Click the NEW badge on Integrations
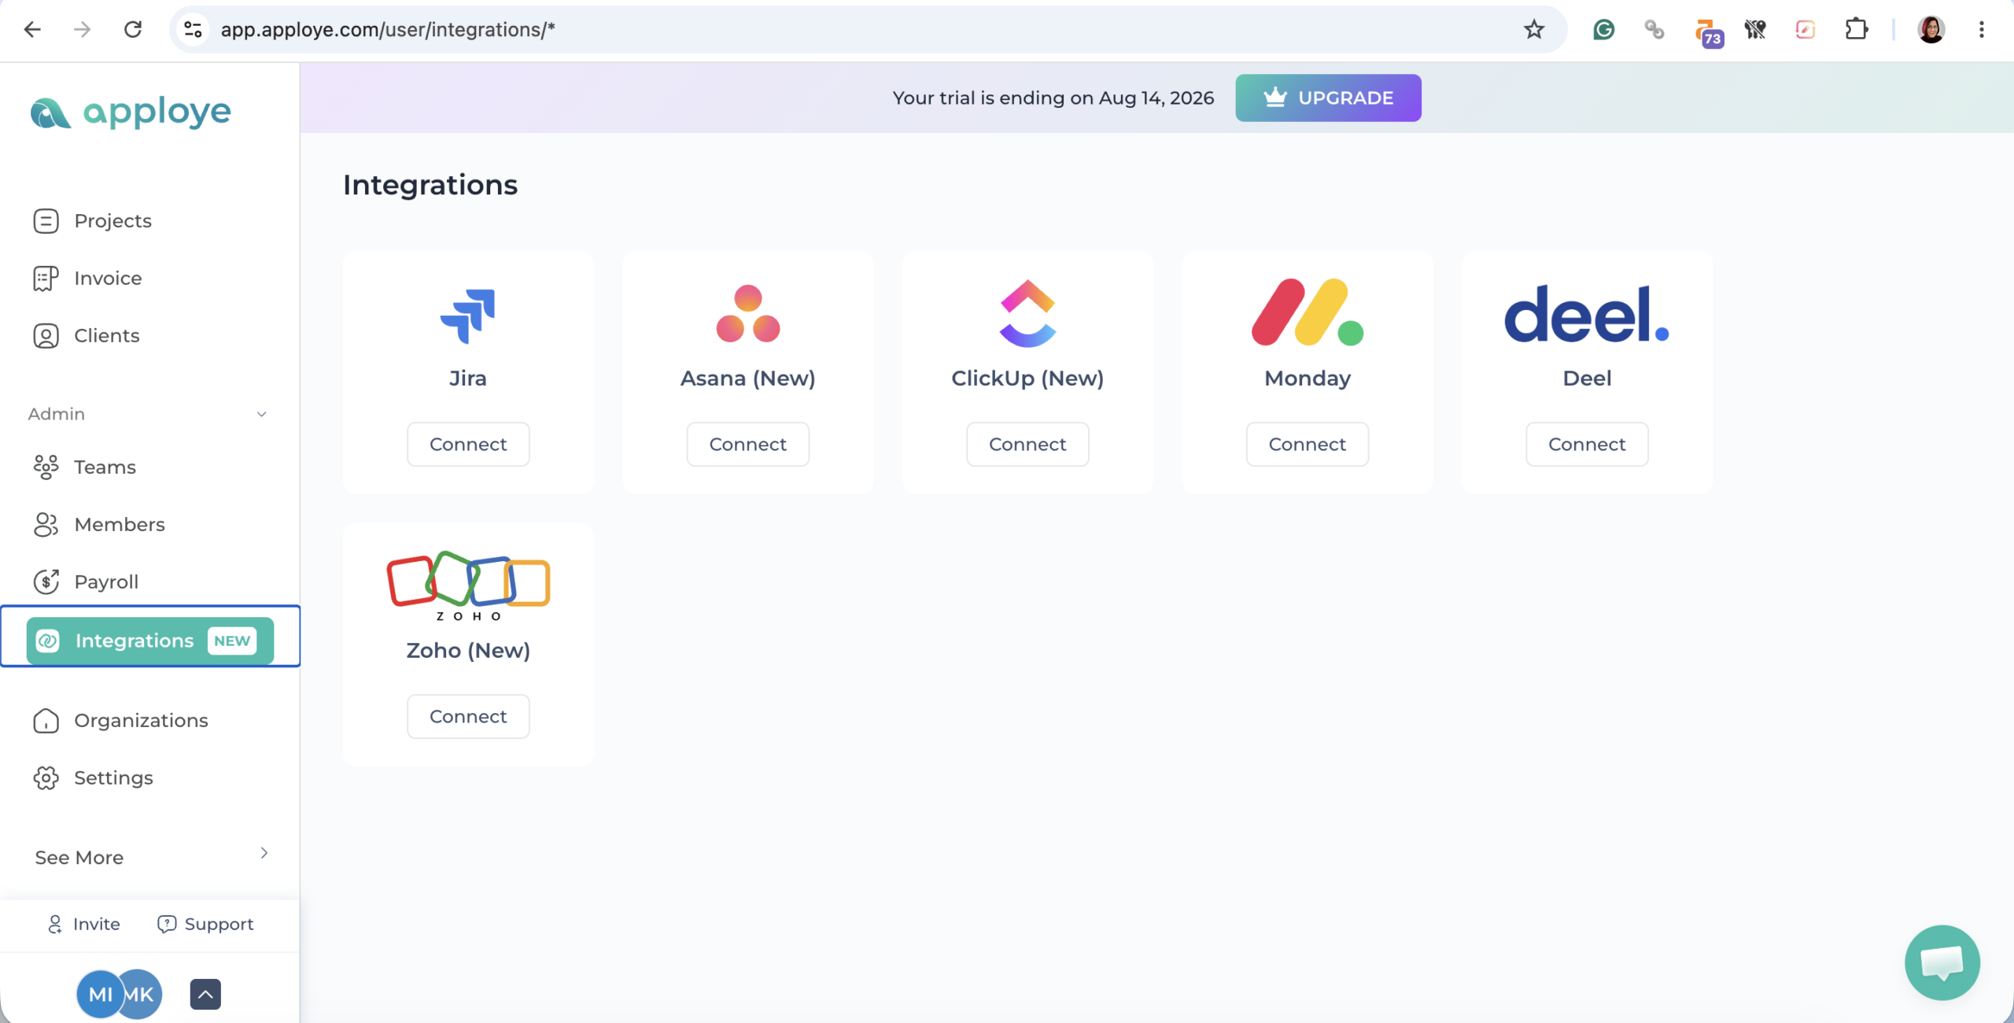Viewport: 2014px width, 1023px height. coord(232,641)
